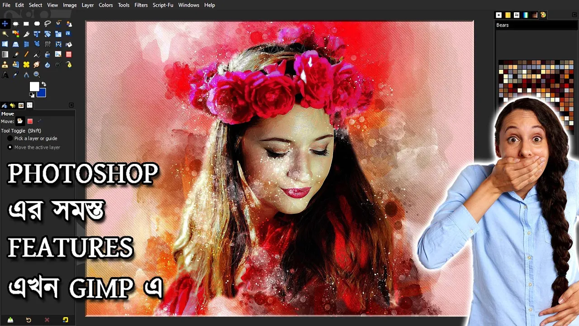
Task: Set Move mode to selection
Action: point(30,121)
